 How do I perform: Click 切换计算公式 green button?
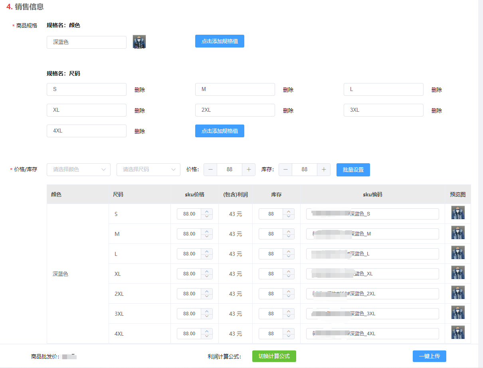pos(274,356)
